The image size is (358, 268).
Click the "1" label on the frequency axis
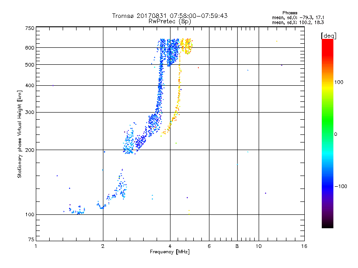tap(36, 246)
